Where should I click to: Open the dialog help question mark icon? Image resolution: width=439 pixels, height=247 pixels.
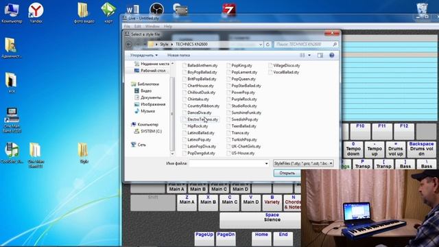pos(332,55)
